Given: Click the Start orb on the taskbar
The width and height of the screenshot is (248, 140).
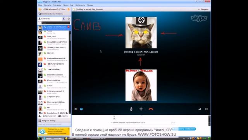Looking at the screenshot, I should click(x=39, y=138).
